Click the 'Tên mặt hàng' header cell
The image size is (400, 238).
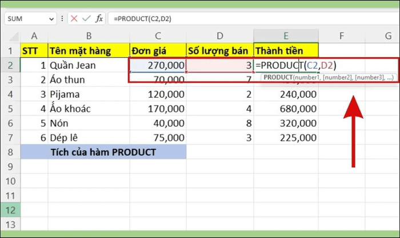89,51
